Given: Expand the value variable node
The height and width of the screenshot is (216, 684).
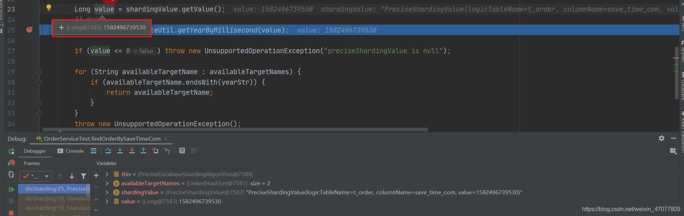Looking at the screenshot, I should coord(107,202).
